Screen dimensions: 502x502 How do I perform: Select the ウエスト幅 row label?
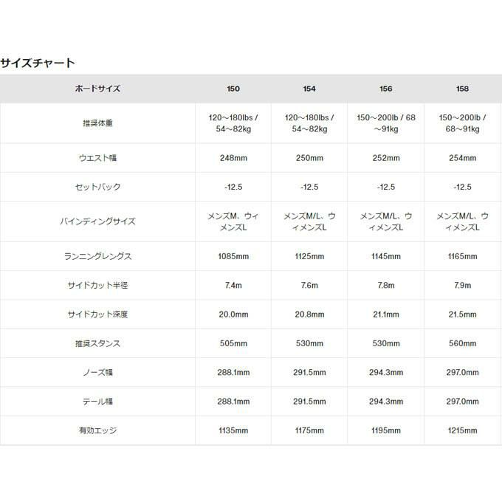pyautogui.click(x=97, y=158)
